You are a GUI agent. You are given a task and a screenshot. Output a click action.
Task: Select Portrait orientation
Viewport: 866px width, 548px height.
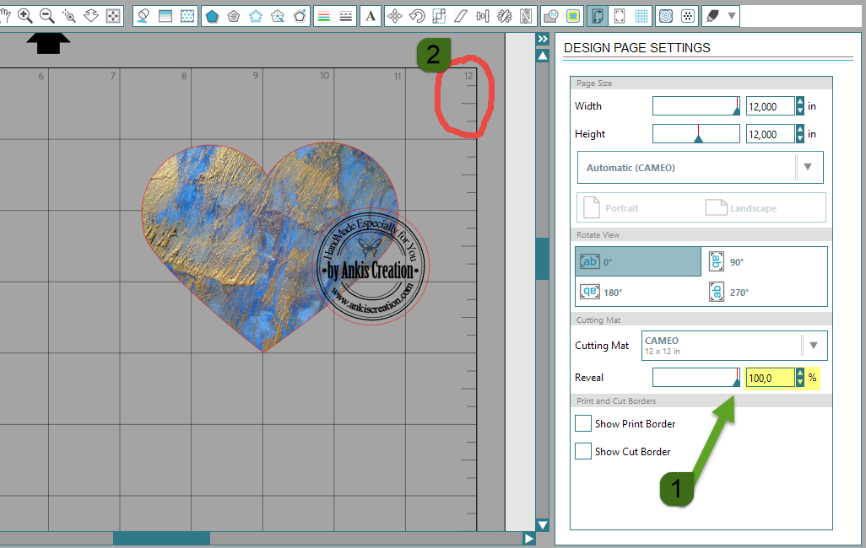point(611,208)
